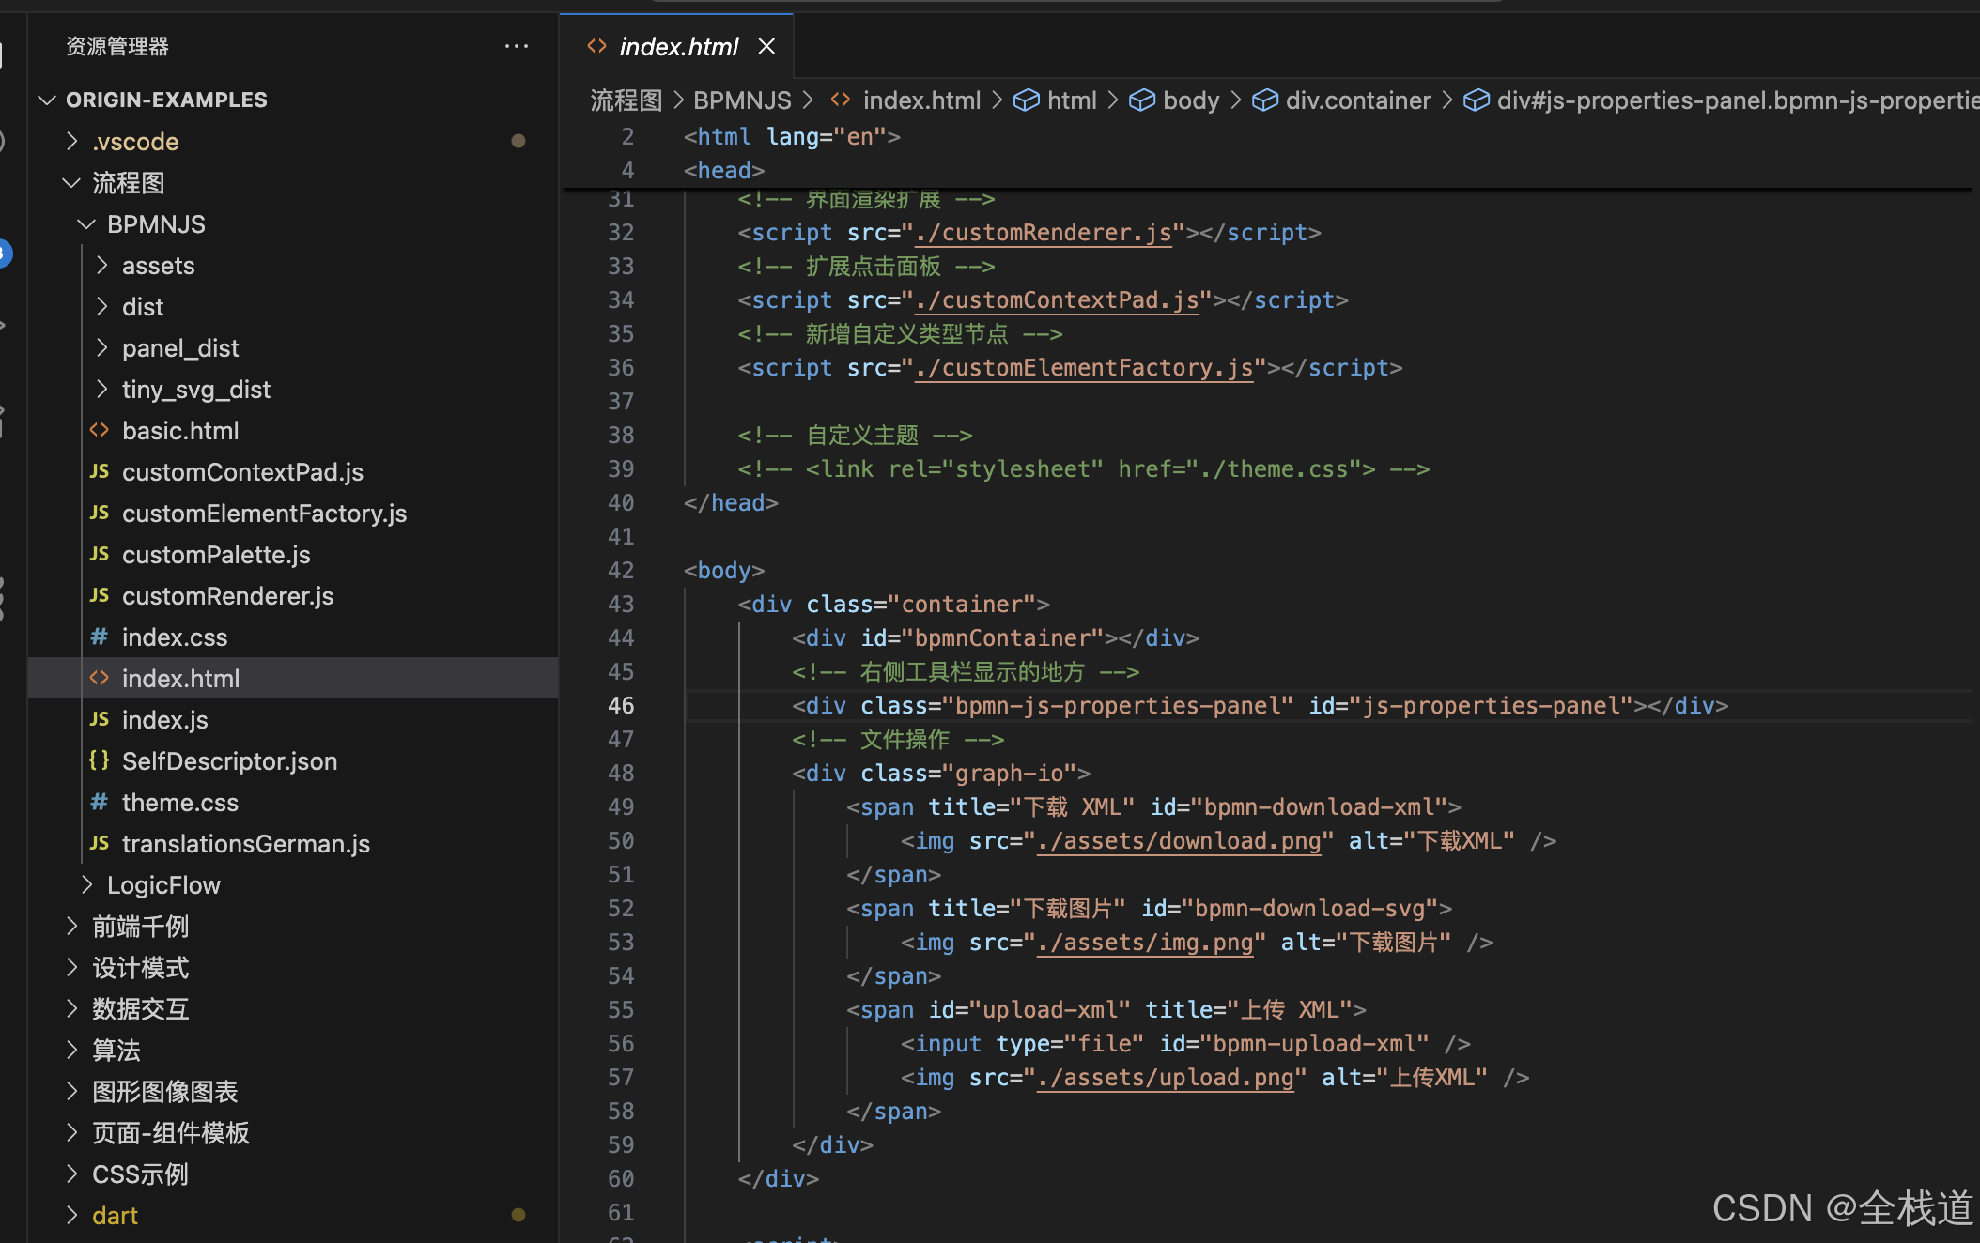The image size is (1980, 1243).
Task: Click line number 46 in the gutter
Action: pyautogui.click(x=621, y=705)
